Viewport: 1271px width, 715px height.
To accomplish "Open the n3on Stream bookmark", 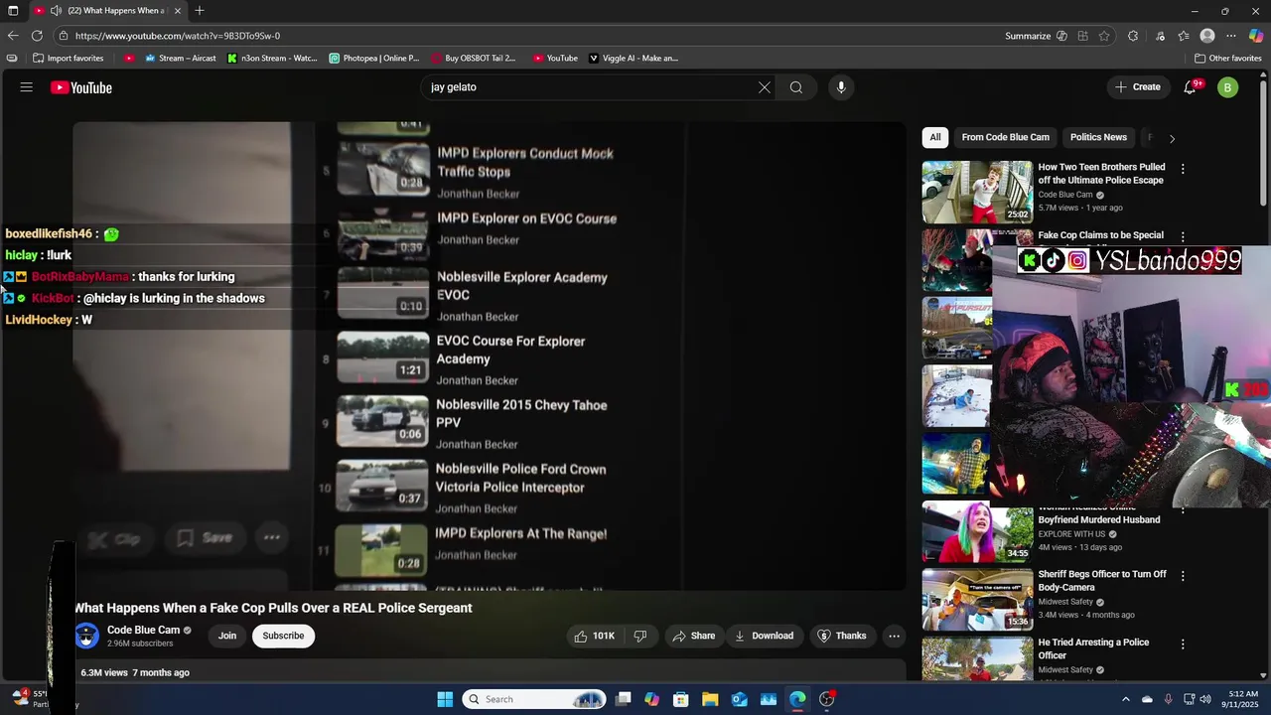I will pyautogui.click(x=272, y=58).
